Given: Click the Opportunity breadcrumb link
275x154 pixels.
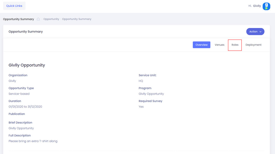Looking at the screenshot, I should (x=51, y=19).
